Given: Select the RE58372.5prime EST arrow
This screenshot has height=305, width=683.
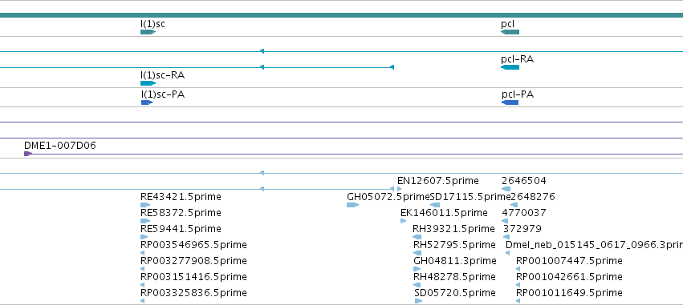Looking at the screenshot, I should point(145,221).
